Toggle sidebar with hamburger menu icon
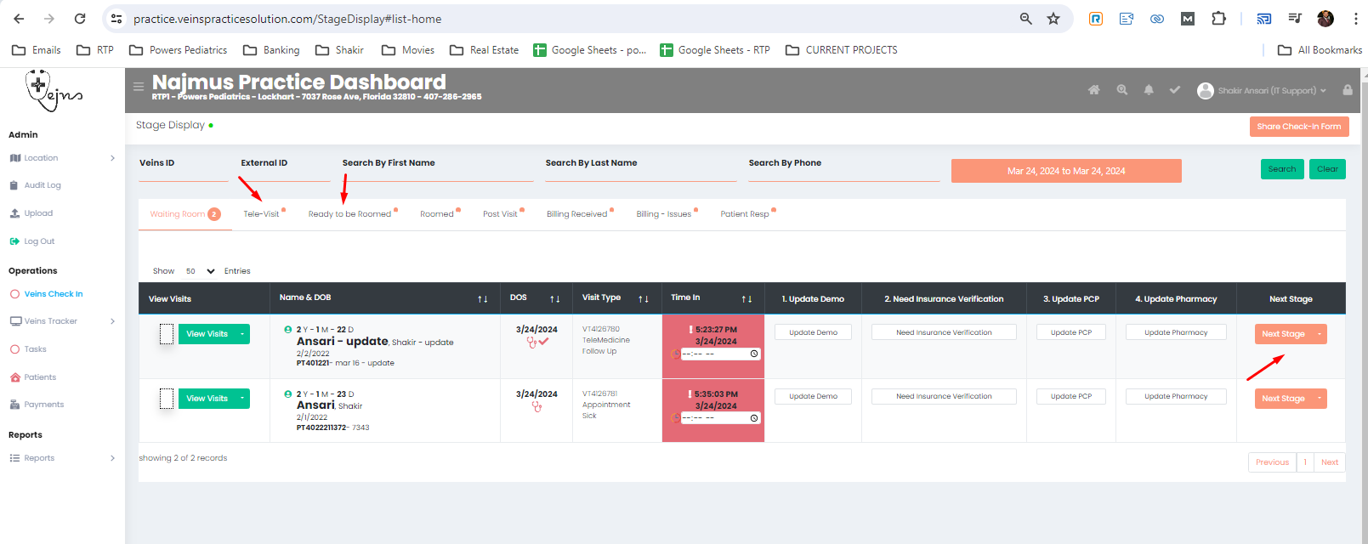This screenshot has height=544, width=1368. tap(139, 87)
